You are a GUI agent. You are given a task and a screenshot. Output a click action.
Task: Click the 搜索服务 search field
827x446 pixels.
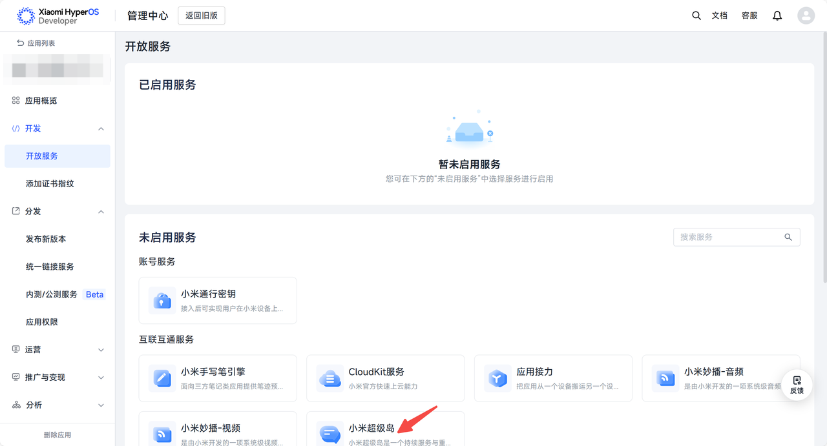coord(729,237)
